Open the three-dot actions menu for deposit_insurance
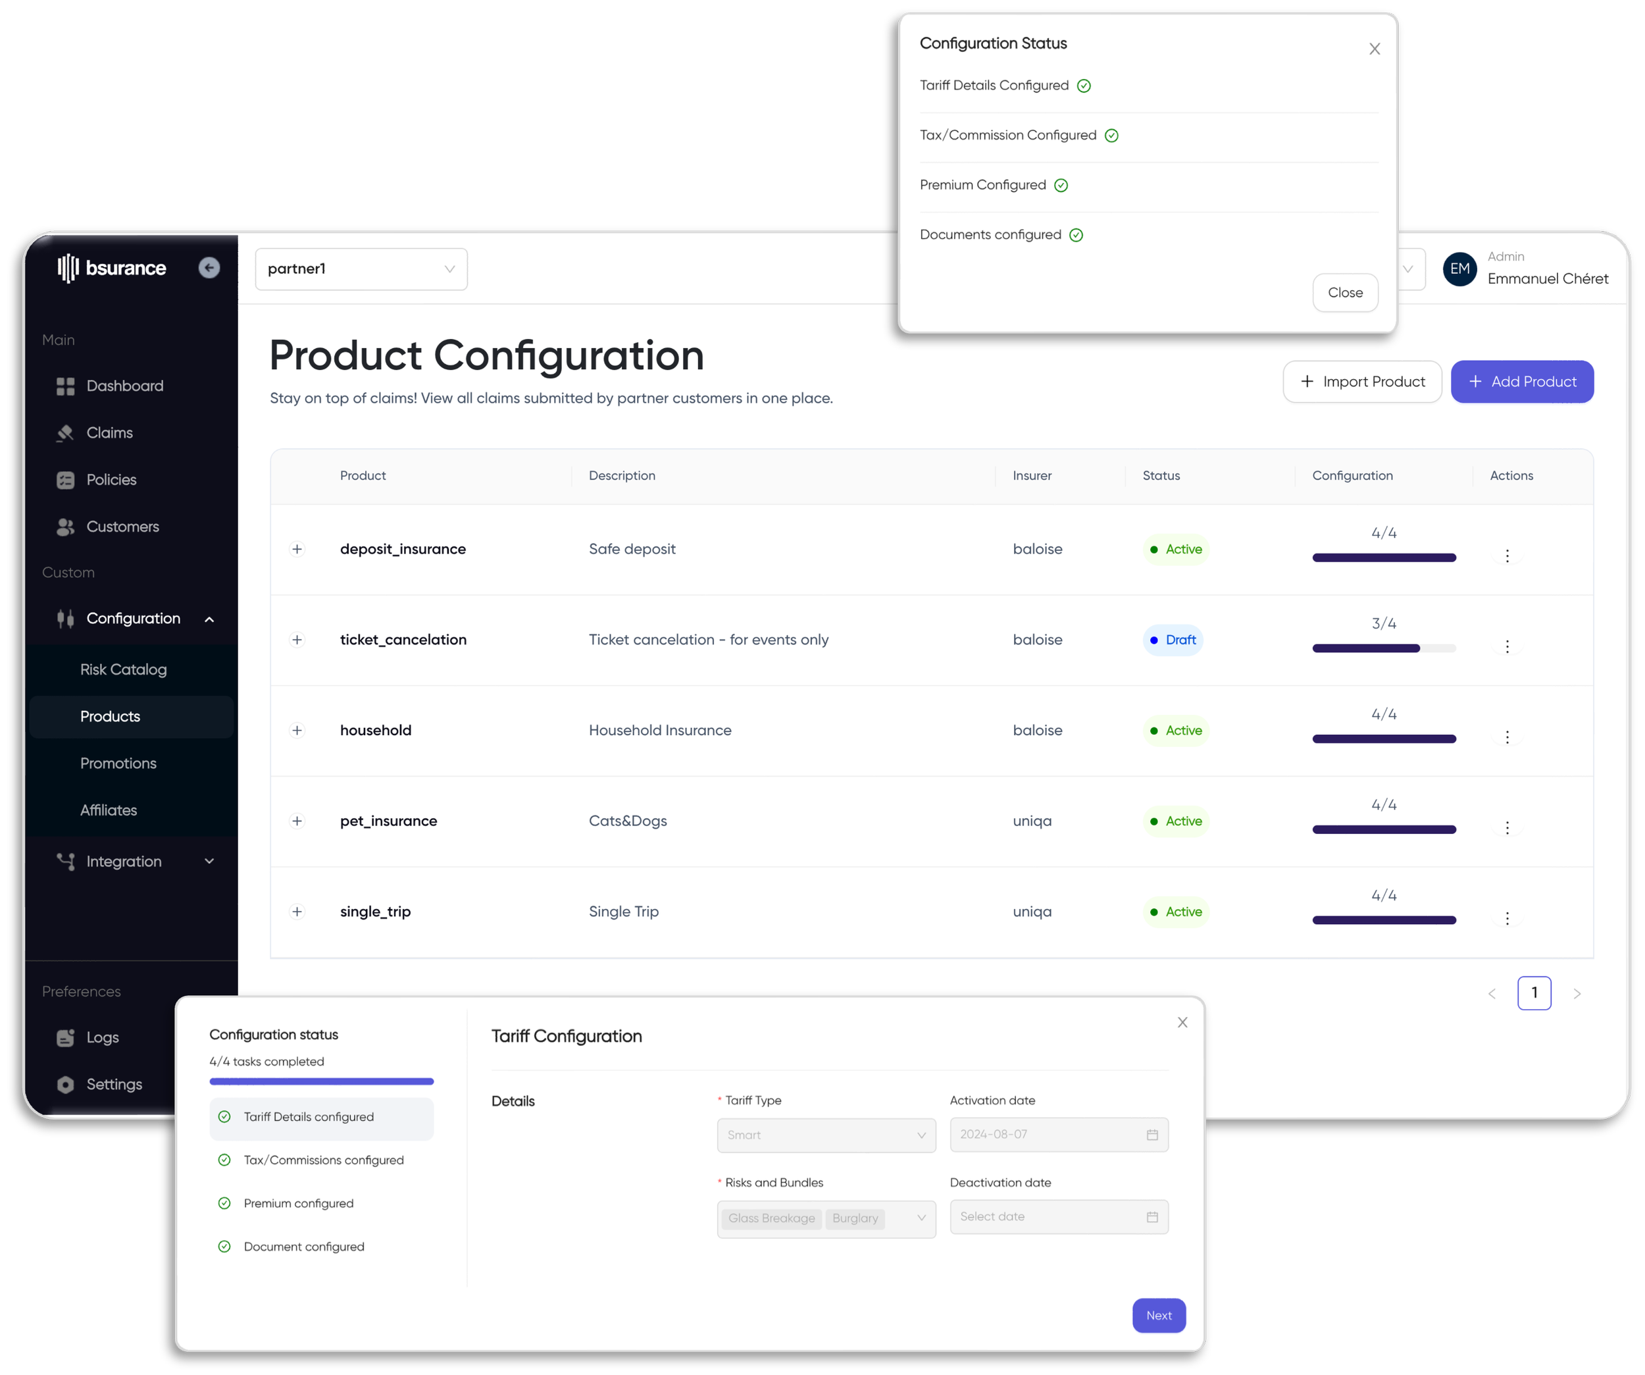Screen dimensions: 1645x1375 click(1506, 556)
